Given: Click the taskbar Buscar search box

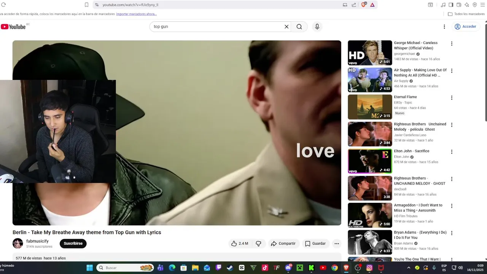Looking at the screenshot, I should [x=125, y=268].
